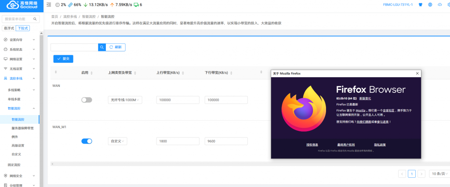Expand the 网络设置 sidebar menu
Screen dimensions: 450x187
point(20,59)
